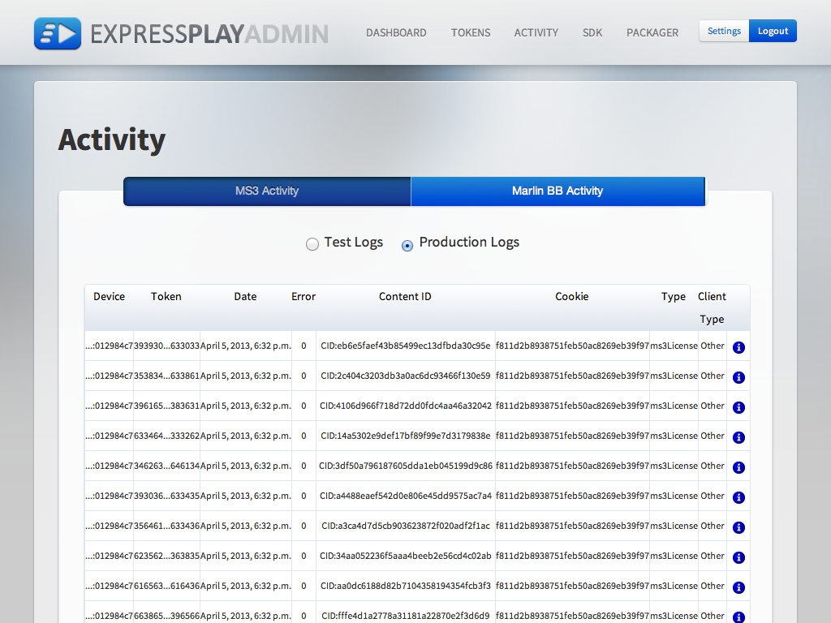Open the SDK navigation link
Screen dimensions: 831x623
click(x=592, y=33)
